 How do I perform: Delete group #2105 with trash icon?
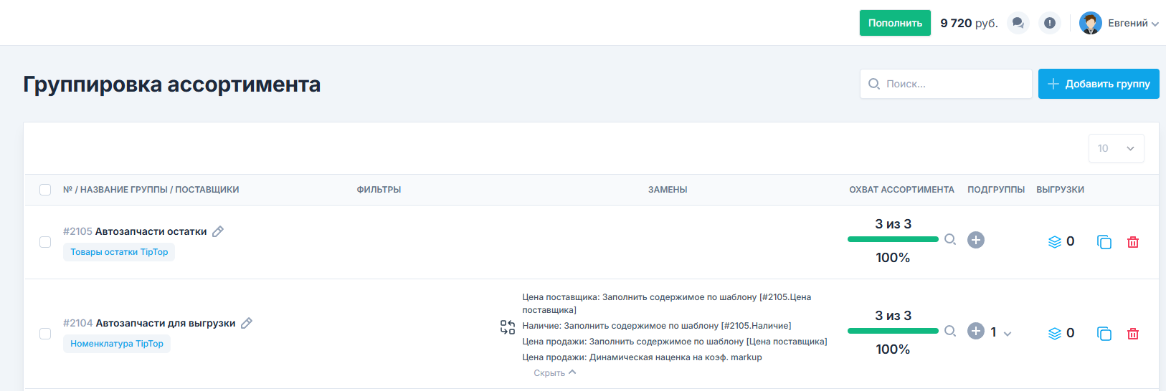coord(1133,242)
